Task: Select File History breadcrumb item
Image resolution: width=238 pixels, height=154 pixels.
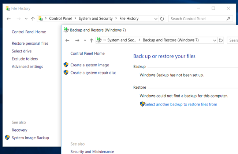Action: 129,19
